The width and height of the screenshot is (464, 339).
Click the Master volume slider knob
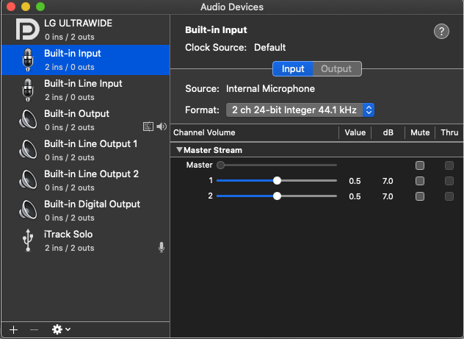(220, 165)
